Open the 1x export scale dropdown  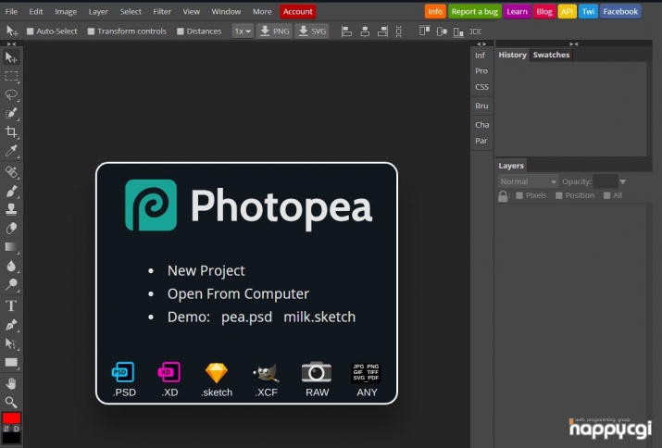pos(243,31)
